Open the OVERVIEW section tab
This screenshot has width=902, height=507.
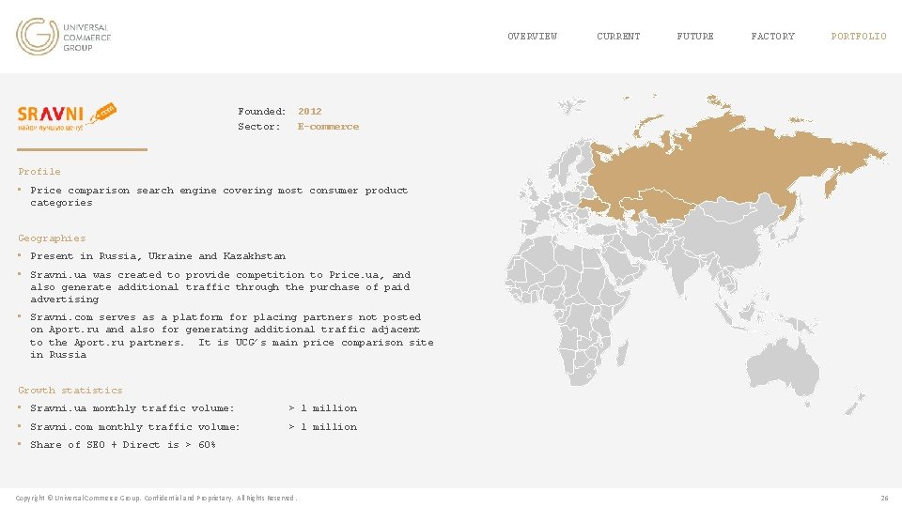tap(532, 37)
